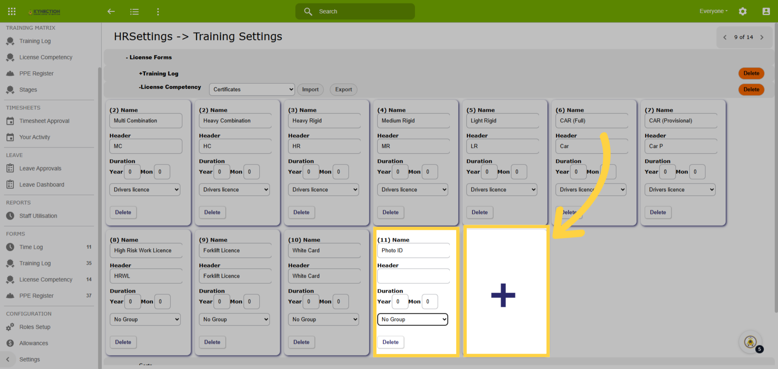Open Timesheet Approval in sidebar
Viewport: 778px width, 369px height.
[x=44, y=121]
